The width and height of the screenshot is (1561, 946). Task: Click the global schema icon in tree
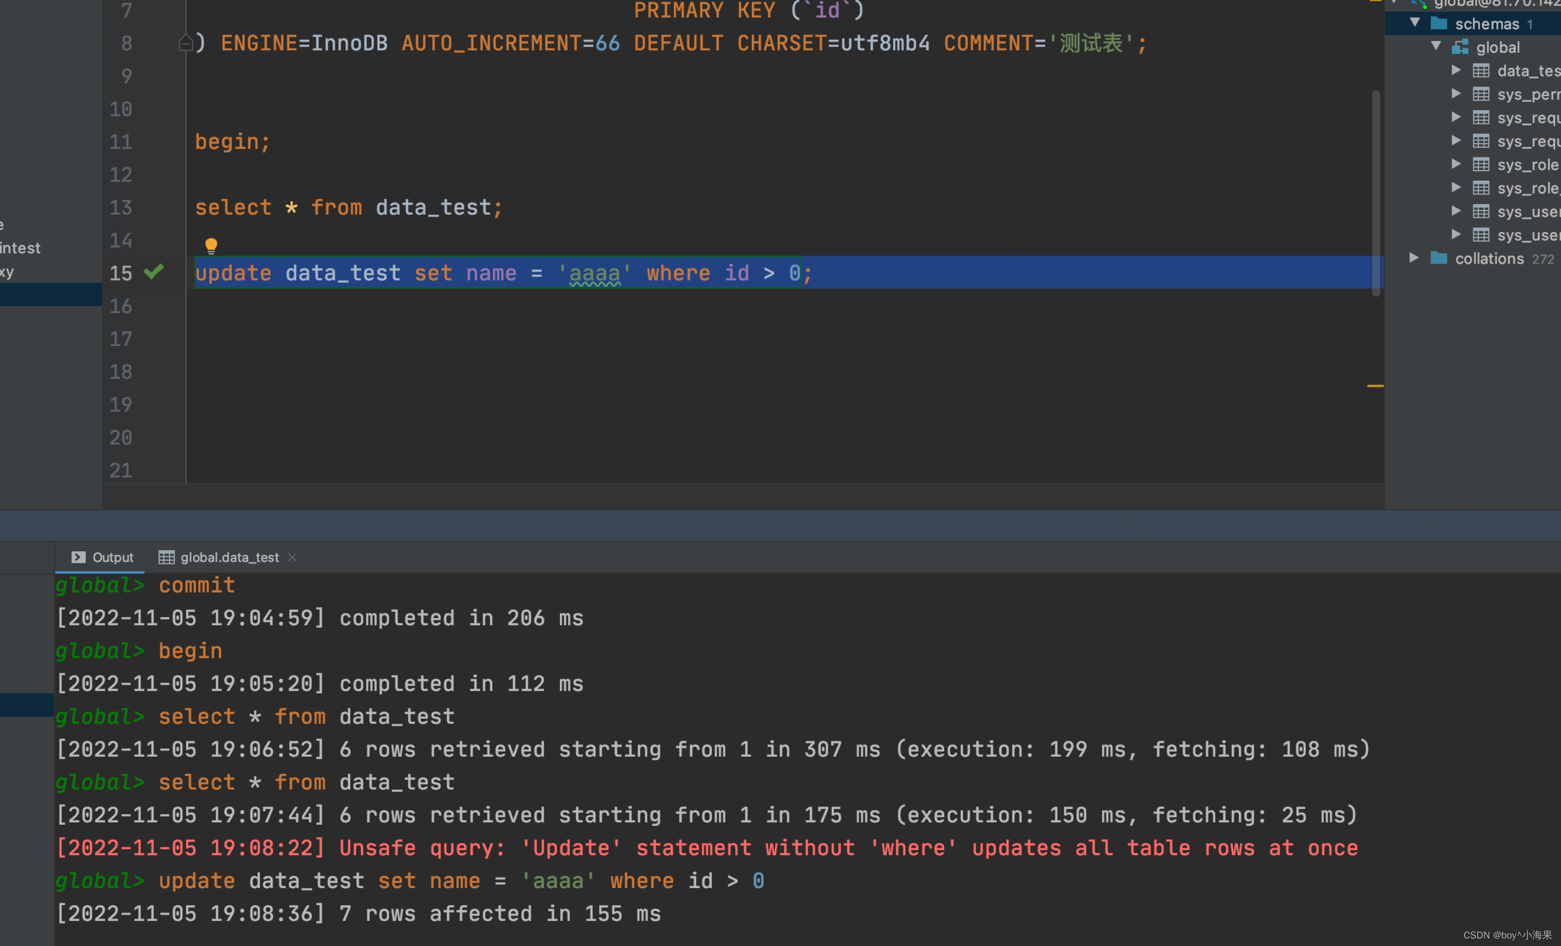1459,47
